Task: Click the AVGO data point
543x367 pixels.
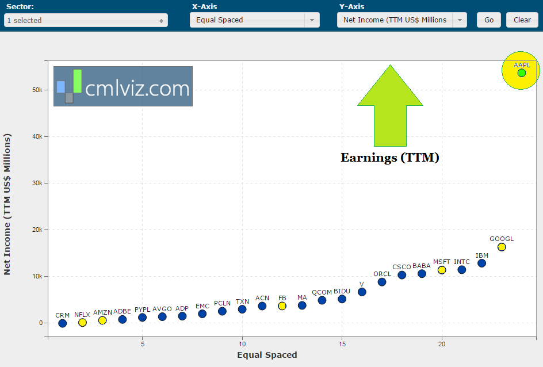Action: pos(162,317)
